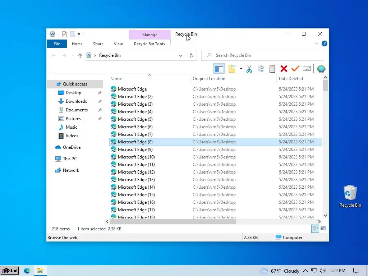Open the folder options toolbar icon
The width and height of the screenshot is (368, 276).
[232, 69]
